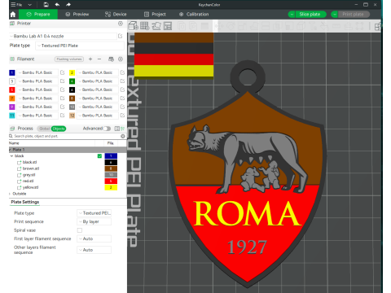Open filament 6 Bambu PLA Basic dropdown
The width and height of the screenshot is (391, 293).
tap(98, 90)
